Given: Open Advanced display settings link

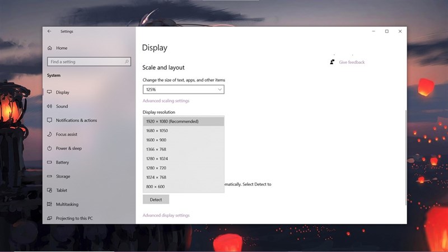Looking at the screenshot, I should coord(166,215).
